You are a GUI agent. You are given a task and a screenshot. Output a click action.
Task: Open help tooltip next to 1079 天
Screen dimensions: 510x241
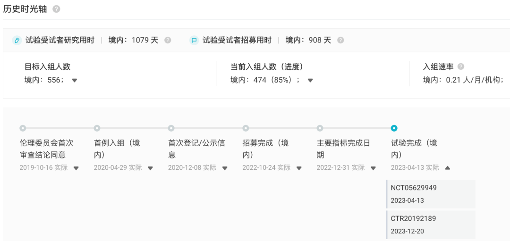pyautogui.click(x=168, y=40)
